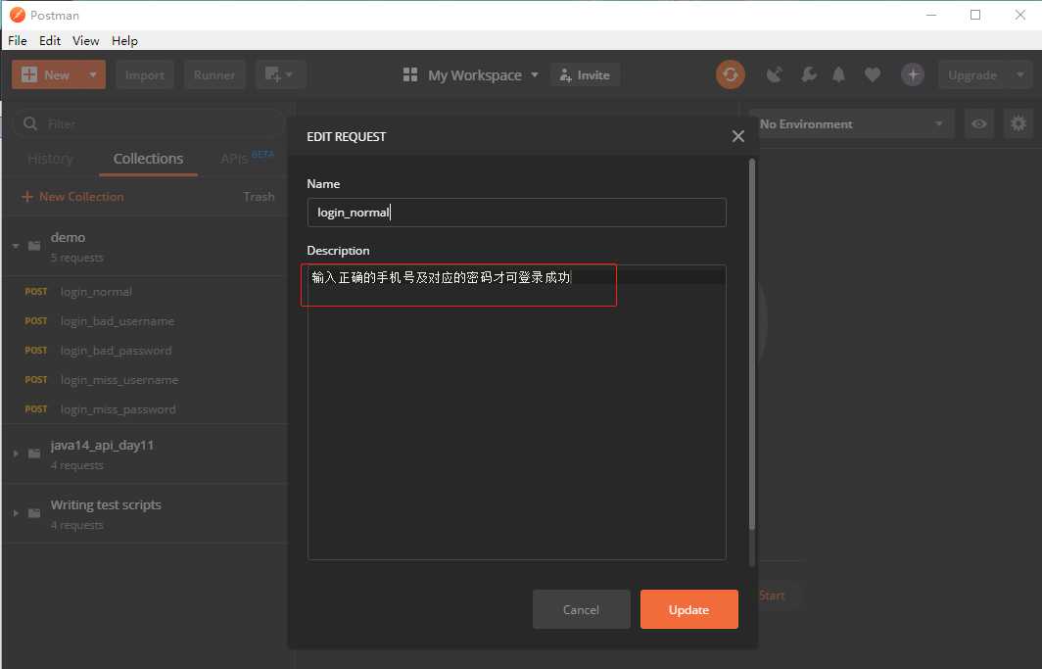
Task: Click the Runner button
Action: pos(214,74)
